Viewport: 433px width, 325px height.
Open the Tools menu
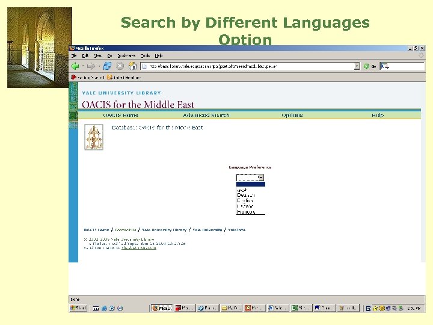(146, 55)
